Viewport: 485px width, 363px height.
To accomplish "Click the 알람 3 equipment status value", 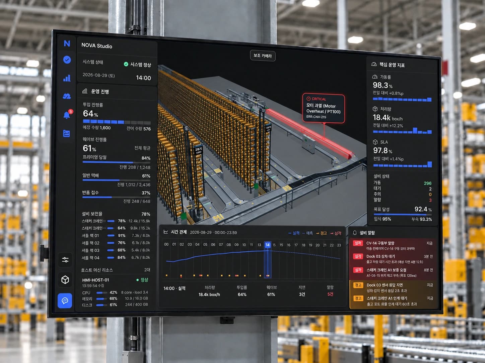I will (430, 200).
